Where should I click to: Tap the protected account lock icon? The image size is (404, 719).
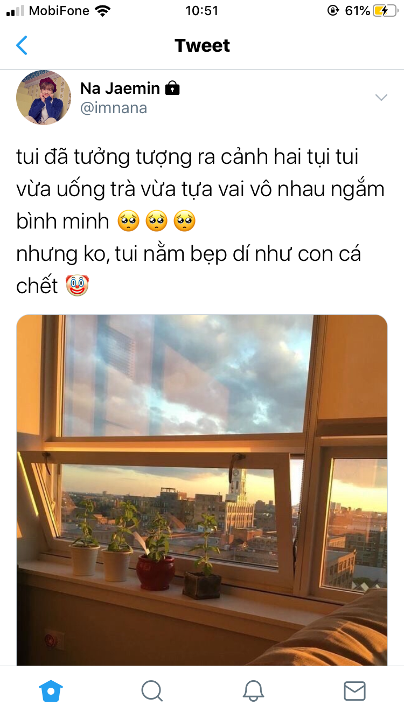tap(172, 88)
